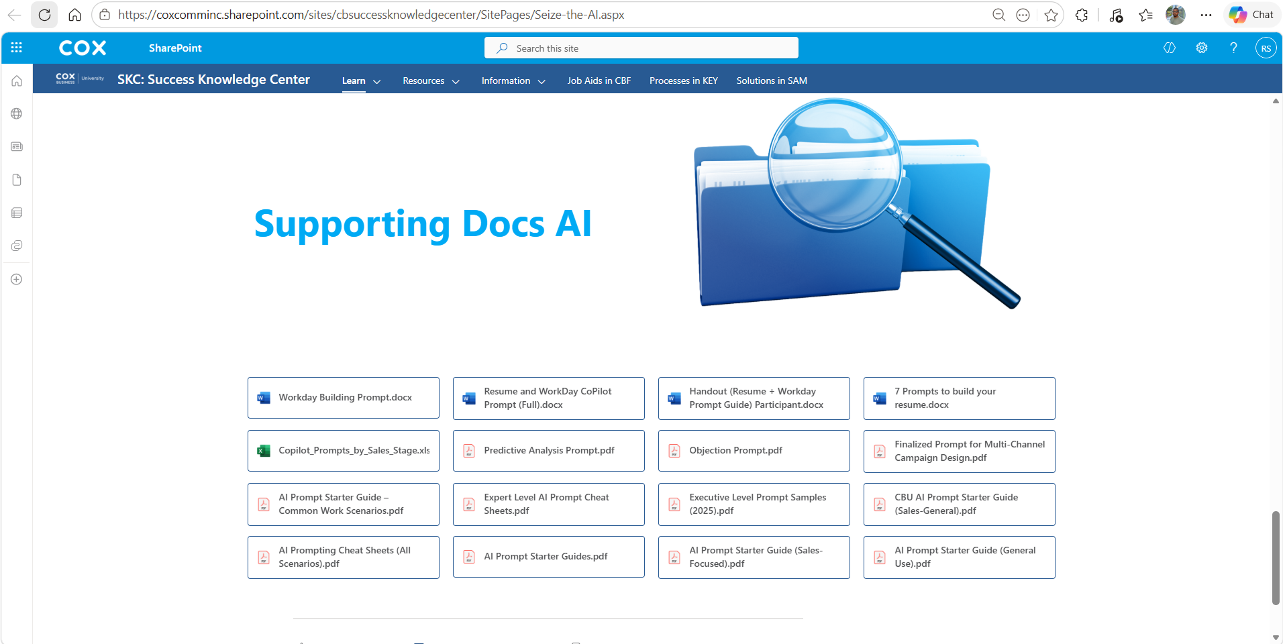Add page to favorites star icon

(x=1051, y=15)
